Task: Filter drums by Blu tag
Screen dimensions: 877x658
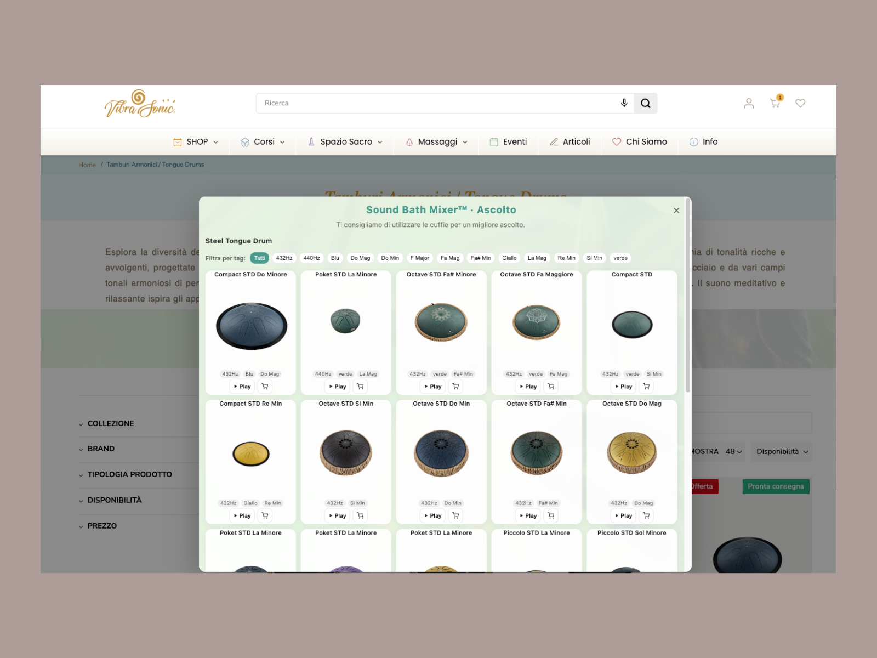Action: coord(335,258)
